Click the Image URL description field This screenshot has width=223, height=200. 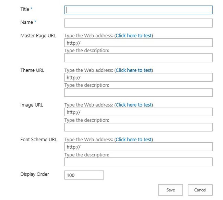pos(138,127)
